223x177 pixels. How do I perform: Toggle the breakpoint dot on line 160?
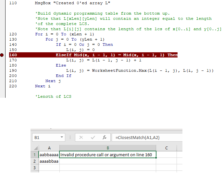[2, 55]
